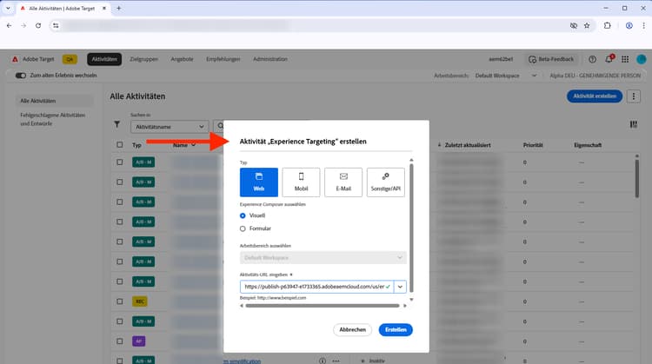Open a new browser tab
The width and height of the screenshot is (652, 364).
(118, 9)
